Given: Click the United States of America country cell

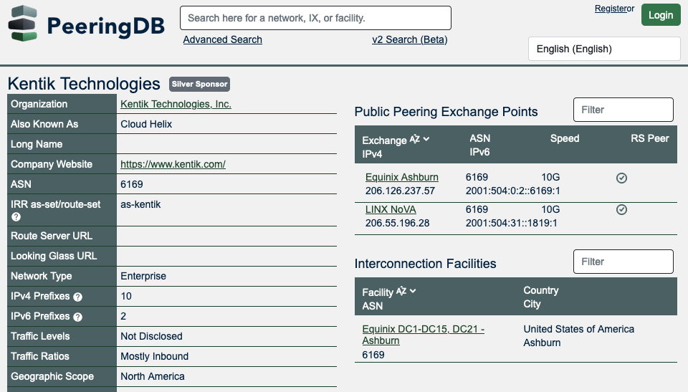Looking at the screenshot, I should point(578,329).
